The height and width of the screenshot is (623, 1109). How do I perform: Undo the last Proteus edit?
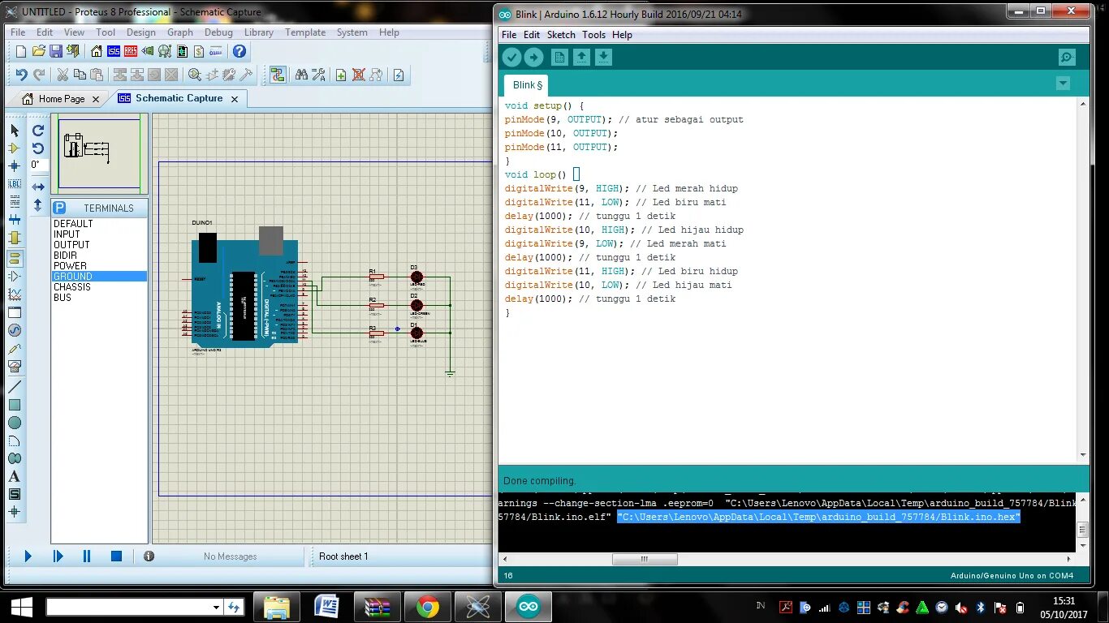22,75
